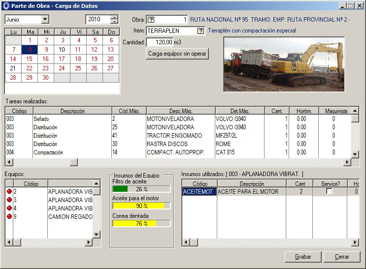Click Det.Máq. column header
The height and width of the screenshot is (269, 366).
tap(240, 111)
